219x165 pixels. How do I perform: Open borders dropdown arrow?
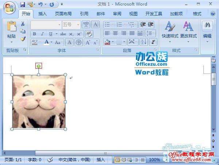click(x=124, y=42)
